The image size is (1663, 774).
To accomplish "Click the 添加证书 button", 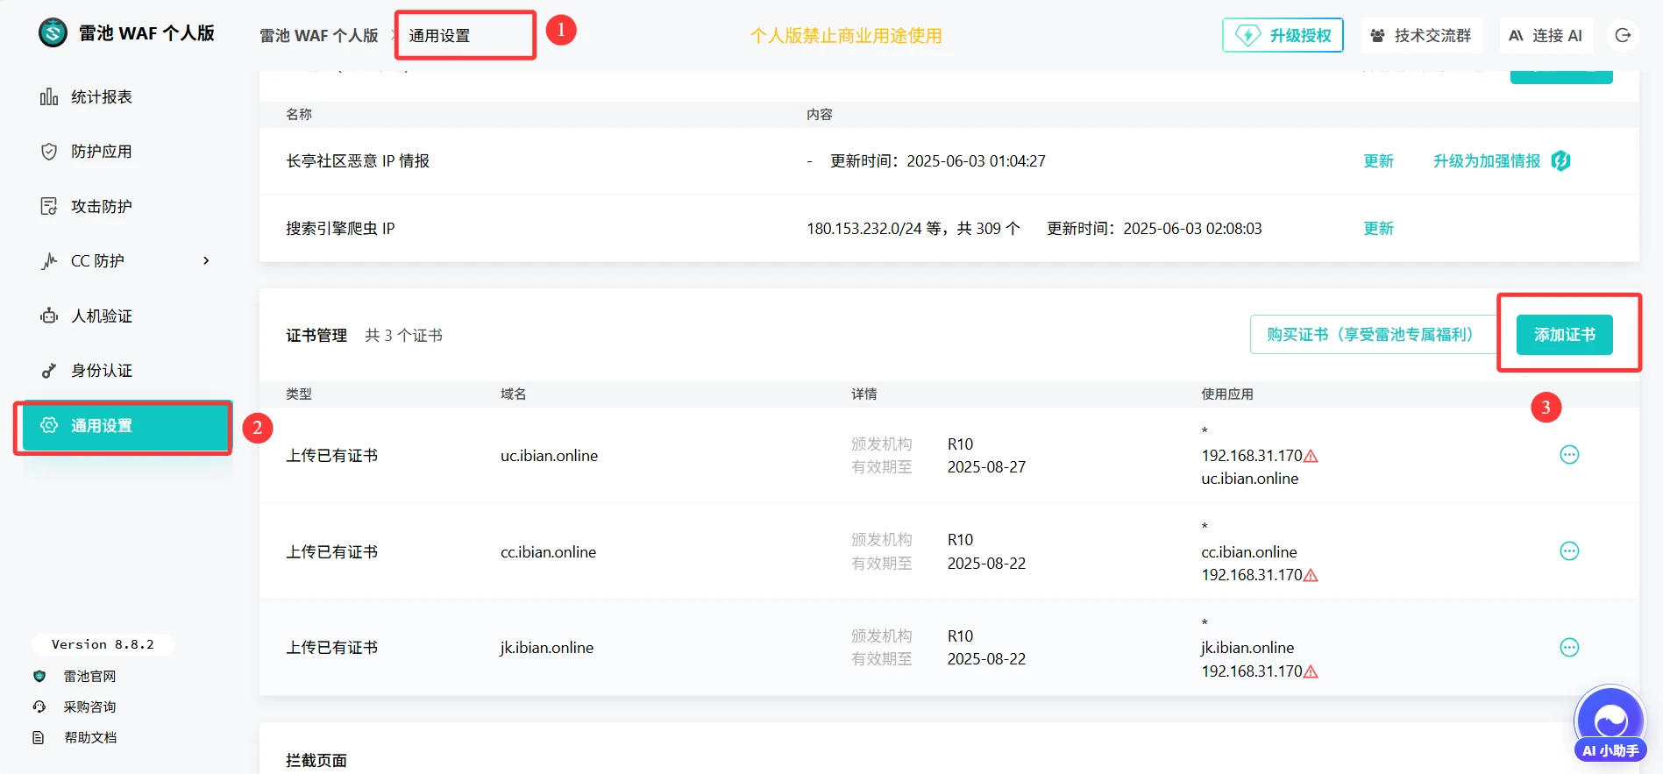I will click(x=1565, y=335).
